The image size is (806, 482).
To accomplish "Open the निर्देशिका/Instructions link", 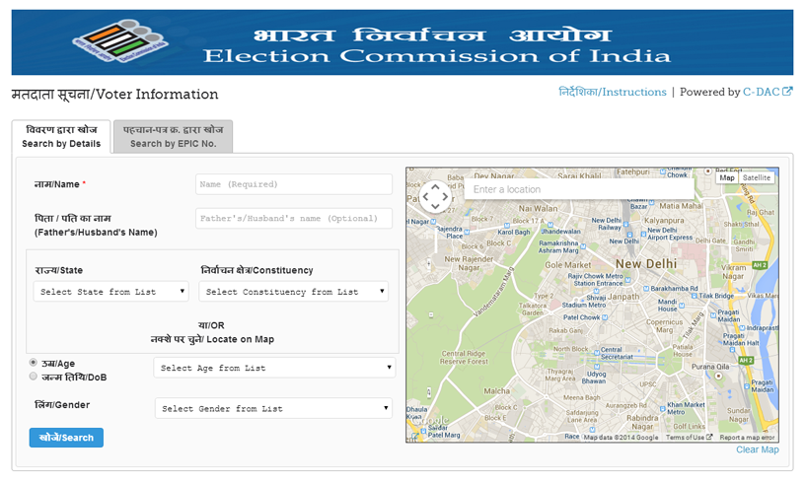I will 612,92.
